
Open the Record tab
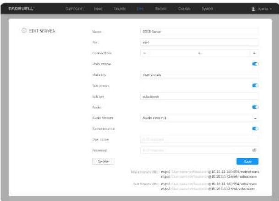[x=161, y=9]
